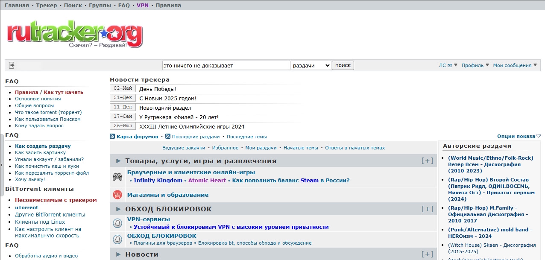Open Устойчивый к блокировкам VPN link

[231, 227]
